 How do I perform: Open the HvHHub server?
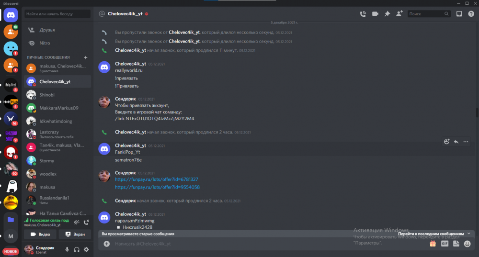11,101
